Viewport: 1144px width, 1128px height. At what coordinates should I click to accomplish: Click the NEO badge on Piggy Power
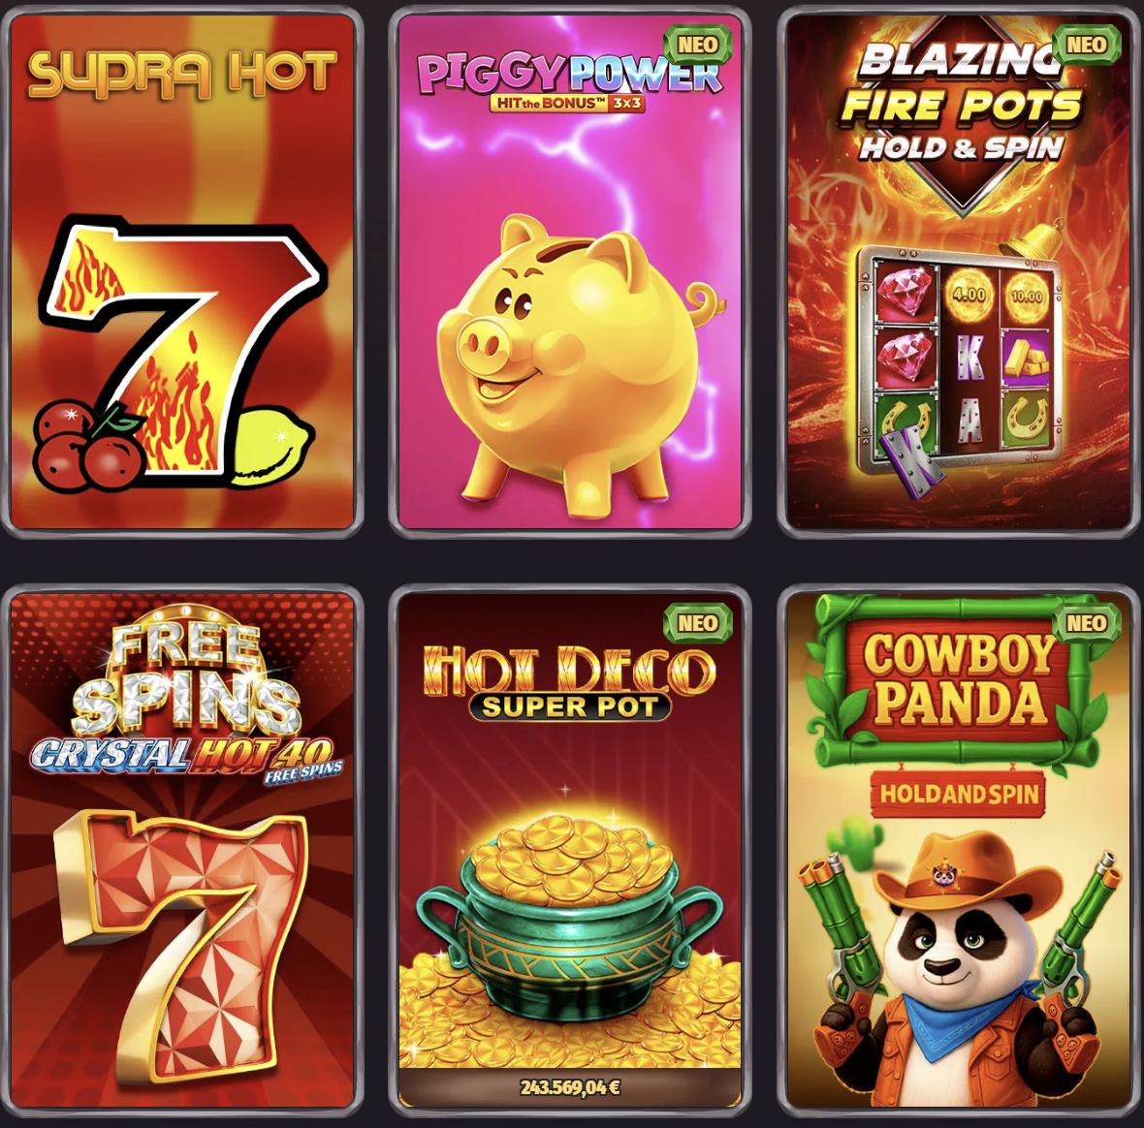(697, 45)
